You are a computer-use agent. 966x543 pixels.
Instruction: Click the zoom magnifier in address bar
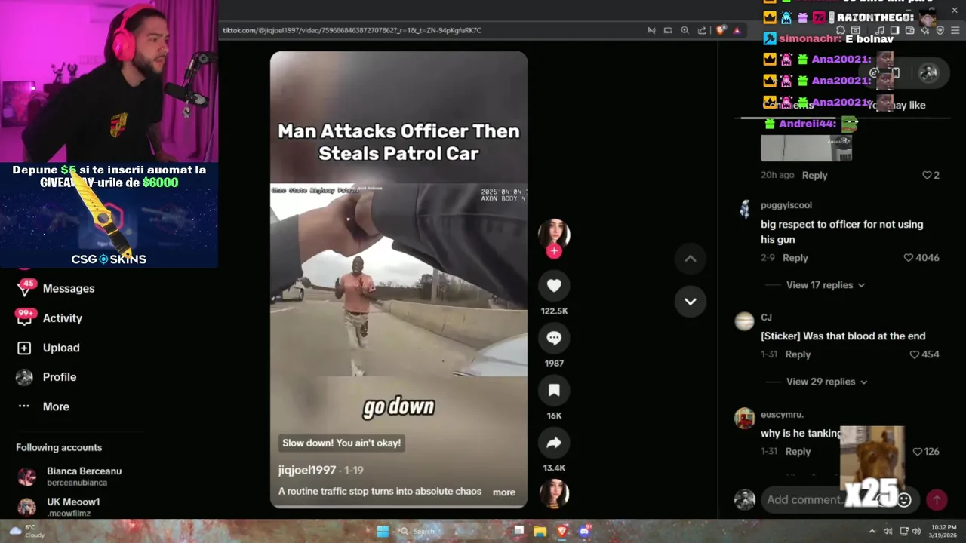click(x=685, y=30)
